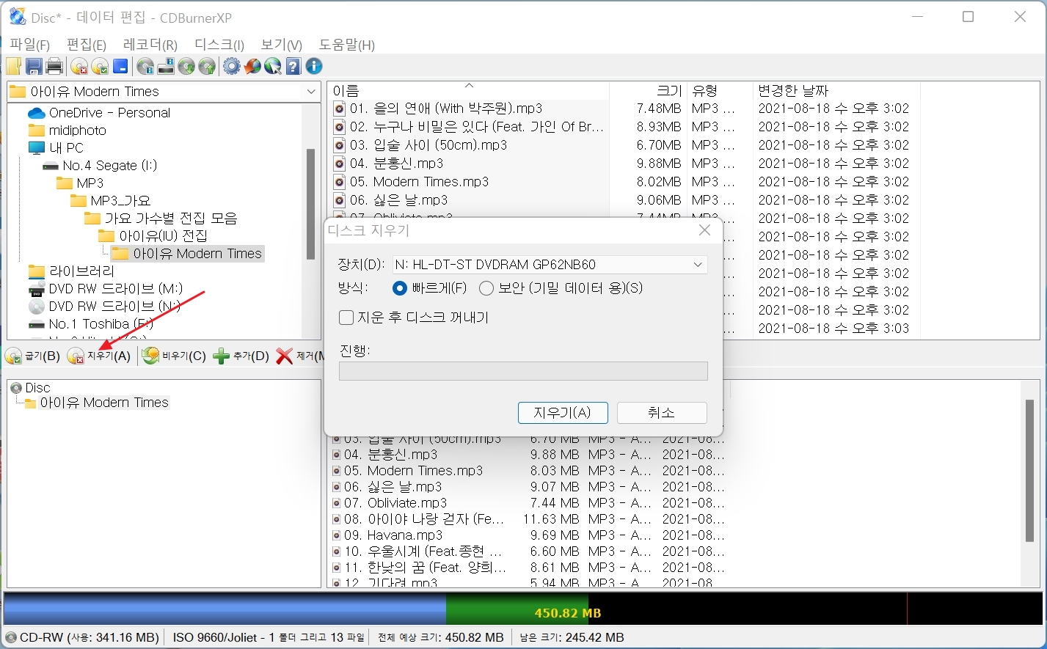This screenshot has height=649, width=1047.
Task: Click the printer icon in the toolbar
Action: (54, 67)
